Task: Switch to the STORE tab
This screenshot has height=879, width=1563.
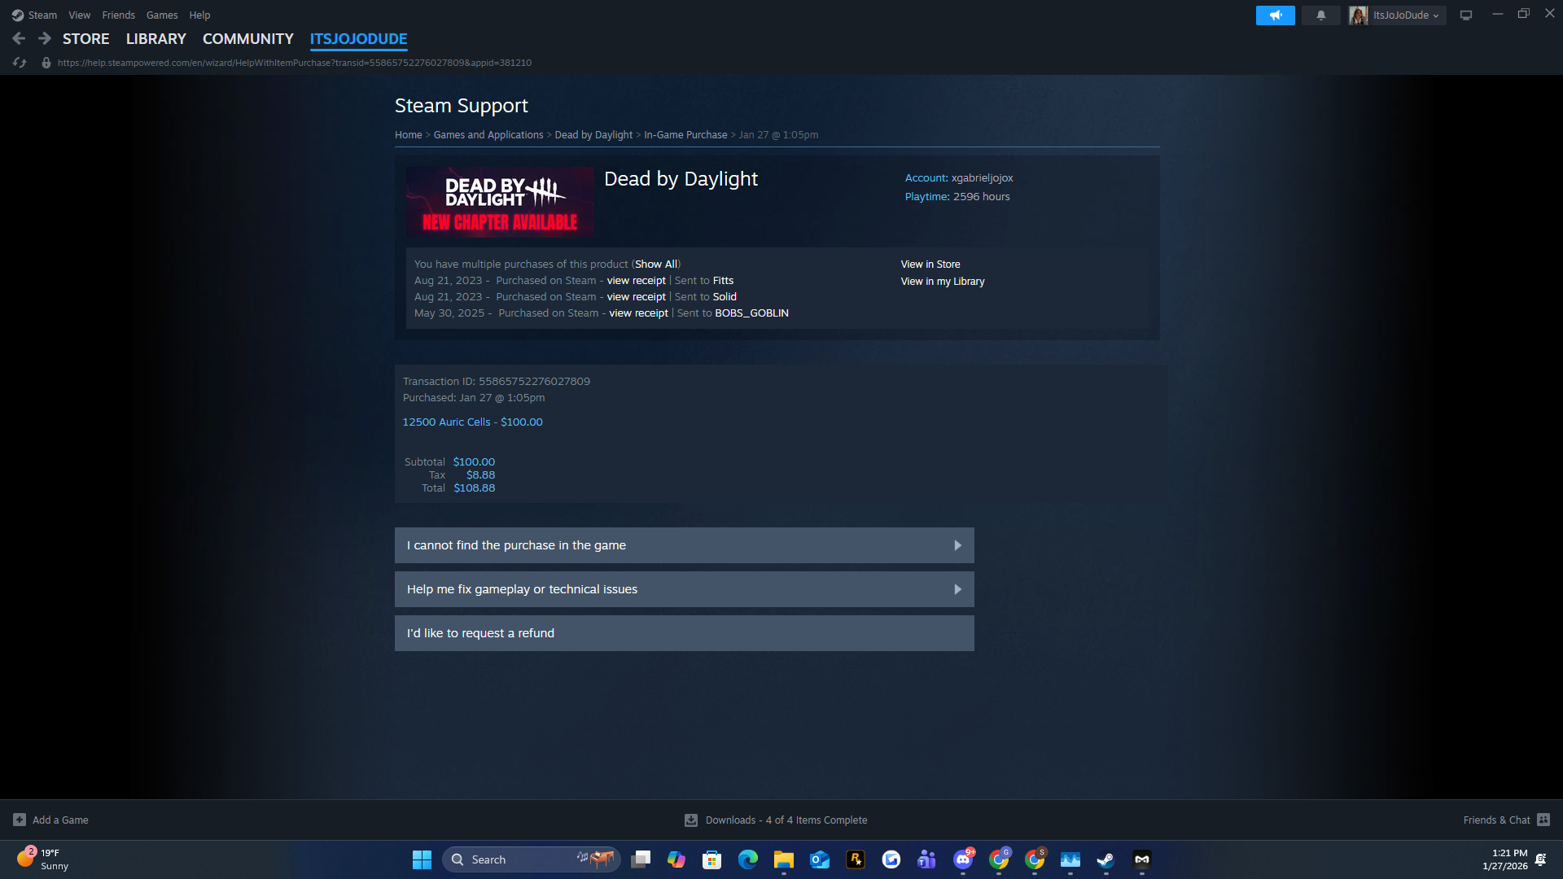Action: 86,39
